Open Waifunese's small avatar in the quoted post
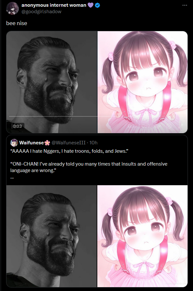The height and width of the screenshot is (291, 193). (14, 143)
